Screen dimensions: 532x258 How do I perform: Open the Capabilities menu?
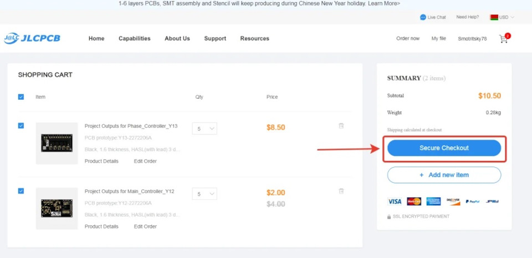click(134, 38)
